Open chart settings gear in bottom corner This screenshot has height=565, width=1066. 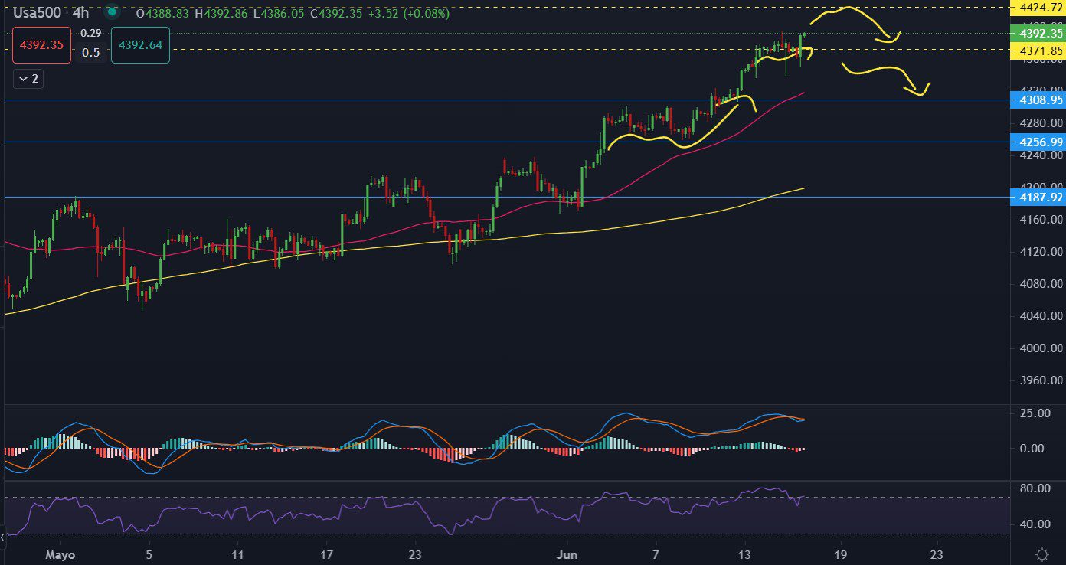coord(1041,554)
